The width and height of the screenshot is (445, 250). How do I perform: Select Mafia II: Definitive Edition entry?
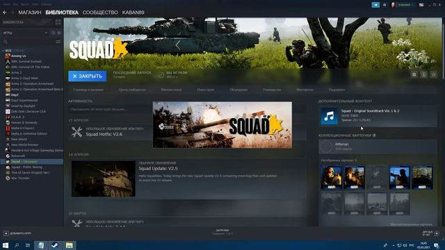click(29, 133)
